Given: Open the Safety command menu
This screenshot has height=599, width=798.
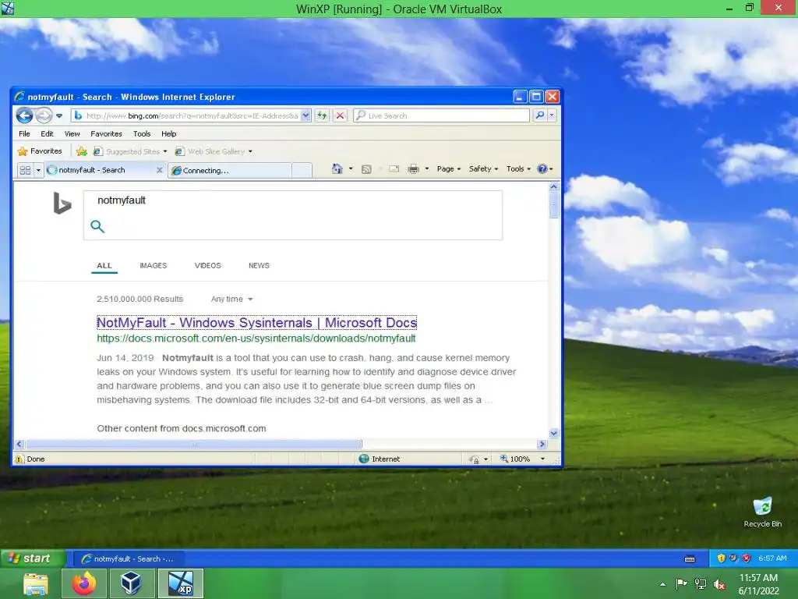Looking at the screenshot, I should point(483,168).
